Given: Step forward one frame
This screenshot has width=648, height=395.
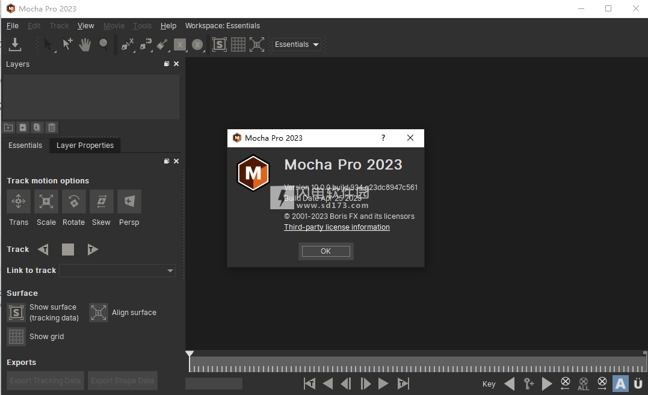Looking at the screenshot, I should tap(366, 384).
